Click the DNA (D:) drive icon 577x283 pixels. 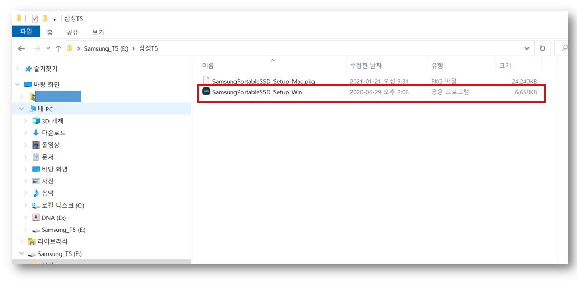(x=36, y=218)
